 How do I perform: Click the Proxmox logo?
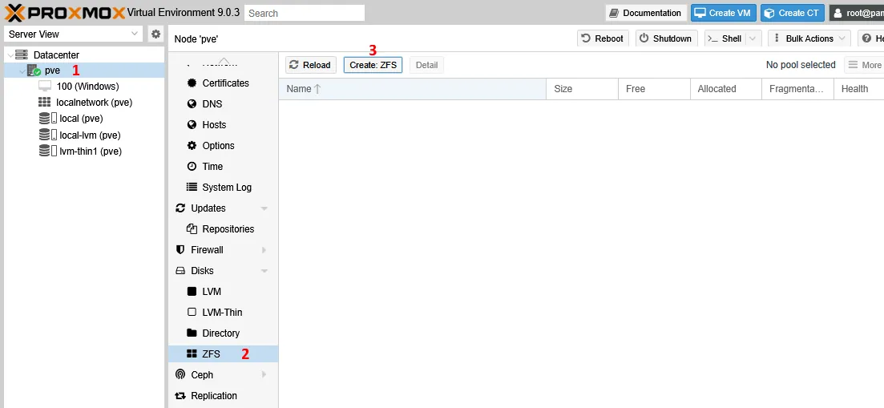point(64,12)
